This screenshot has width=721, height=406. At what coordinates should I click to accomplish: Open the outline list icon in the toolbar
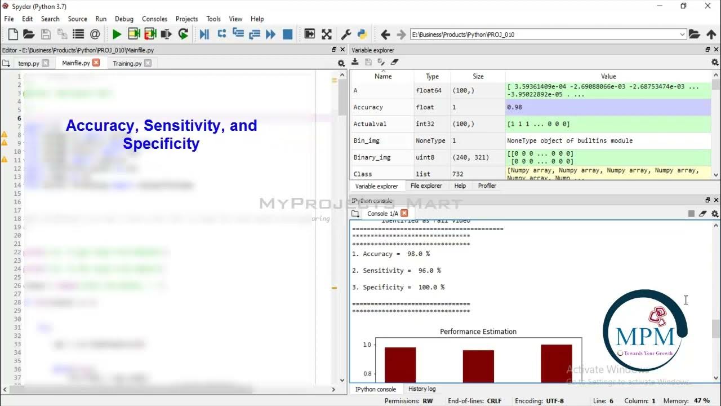[x=78, y=34]
